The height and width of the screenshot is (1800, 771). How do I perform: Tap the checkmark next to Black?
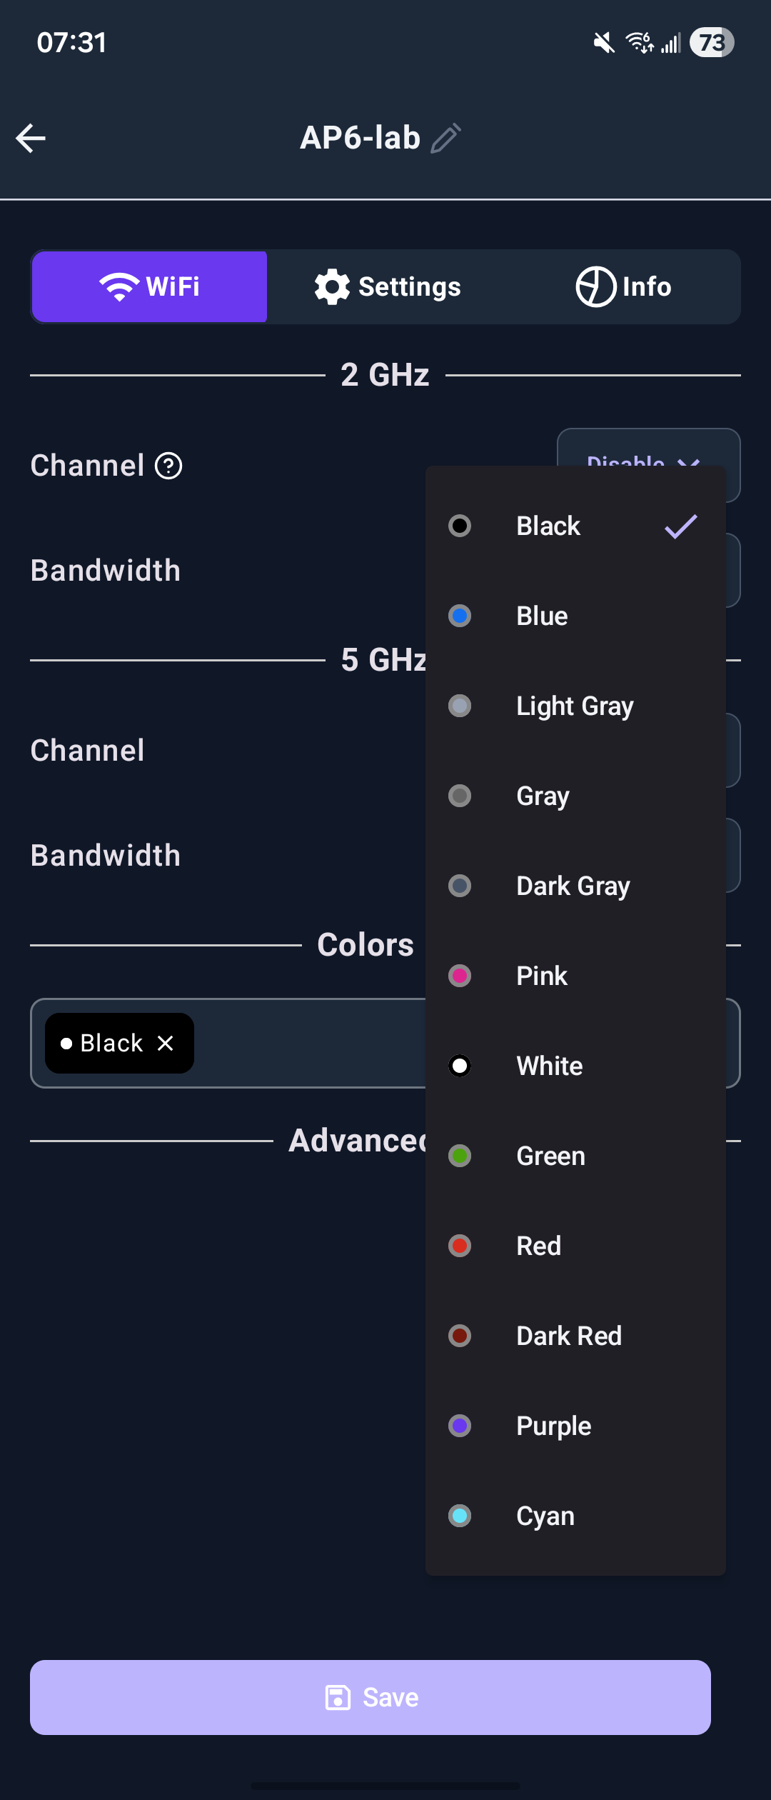(680, 526)
